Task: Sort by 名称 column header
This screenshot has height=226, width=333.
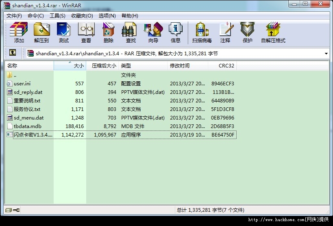Action: 29,65
